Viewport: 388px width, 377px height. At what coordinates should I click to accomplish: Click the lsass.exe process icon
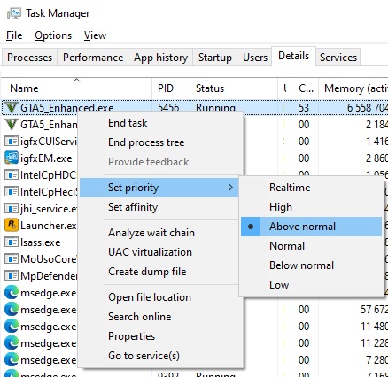12,242
